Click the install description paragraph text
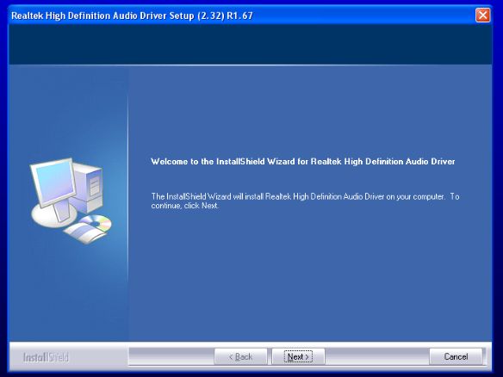 pos(305,201)
